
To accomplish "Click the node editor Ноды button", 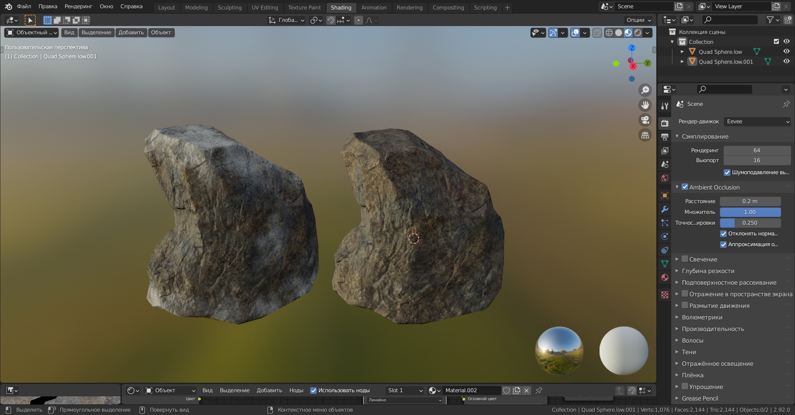I will (x=296, y=390).
